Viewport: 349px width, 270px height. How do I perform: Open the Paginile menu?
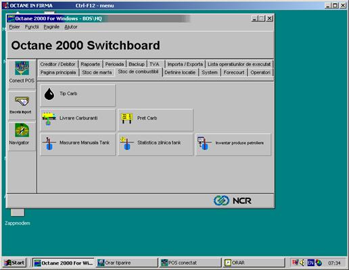tap(51, 27)
